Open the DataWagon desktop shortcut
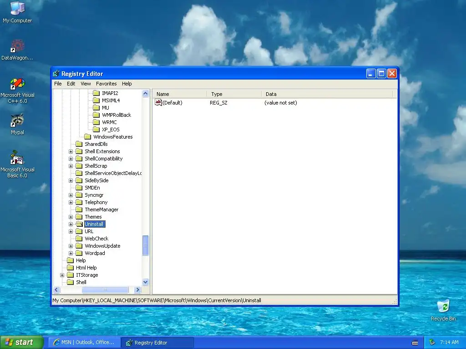The image size is (466, 349). (17, 50)
